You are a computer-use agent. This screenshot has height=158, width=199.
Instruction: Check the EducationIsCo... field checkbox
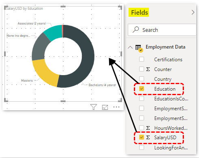(142, 98)
